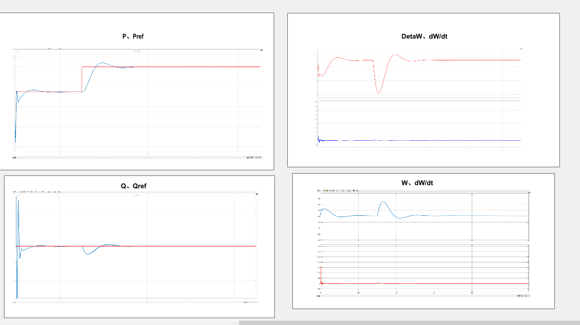Screen dimensions: 580x325
Task: Click the status bar of the P scope window
Action: (138, 157)
